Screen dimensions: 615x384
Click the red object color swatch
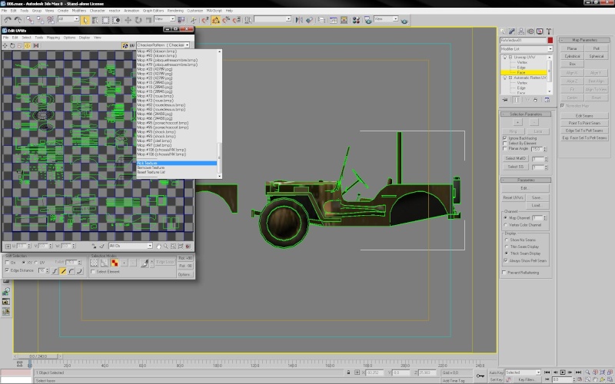point(550,41)
